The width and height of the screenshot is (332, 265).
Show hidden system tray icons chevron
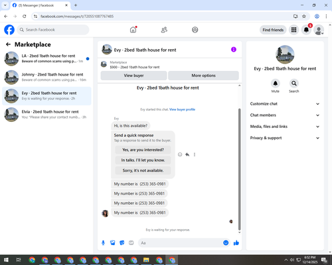(x=286, y=260)
